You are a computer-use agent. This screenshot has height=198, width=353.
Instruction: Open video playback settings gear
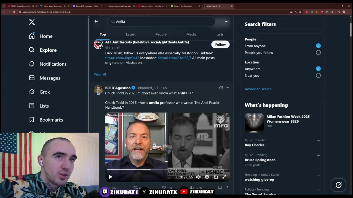click(207, 177)
